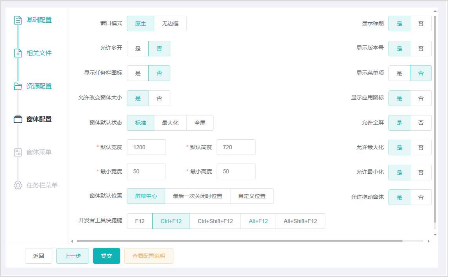Image resolution: width=449 pixels, height=277 pixels.
Task: Click the 资源配置 folder icon
Action: point(18,86)
